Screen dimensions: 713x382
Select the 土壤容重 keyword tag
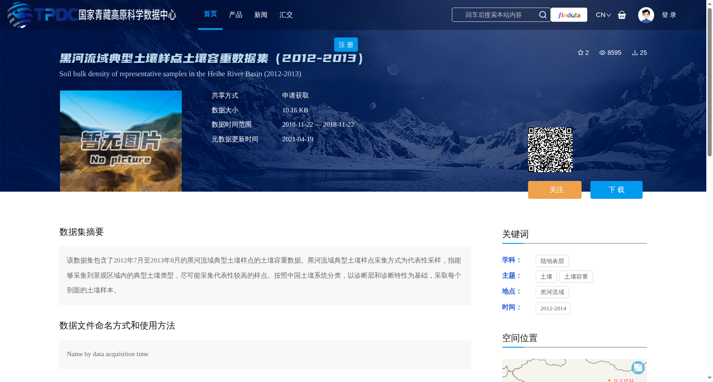(x=576, y=276)
